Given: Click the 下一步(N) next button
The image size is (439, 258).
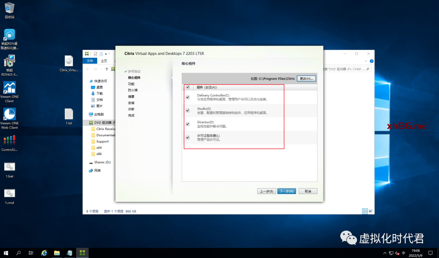Looking at the screenshot, I should click(x=287, y=191).
